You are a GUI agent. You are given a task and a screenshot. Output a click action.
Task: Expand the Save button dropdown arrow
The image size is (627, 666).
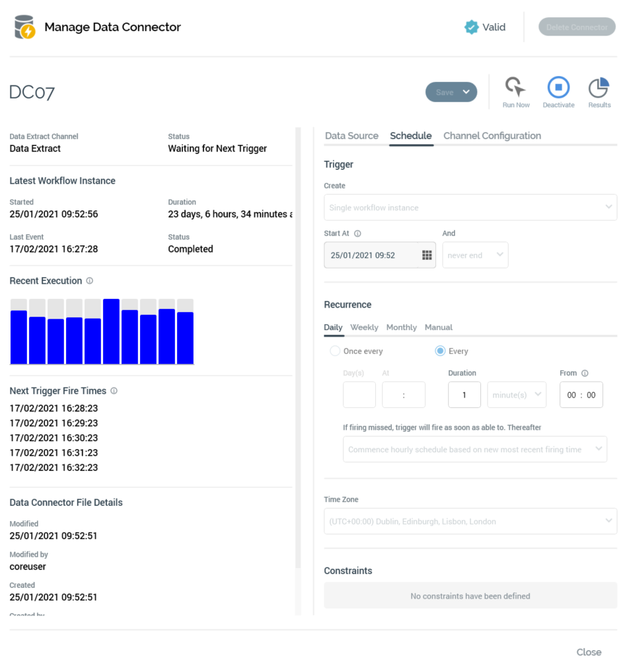466,93
